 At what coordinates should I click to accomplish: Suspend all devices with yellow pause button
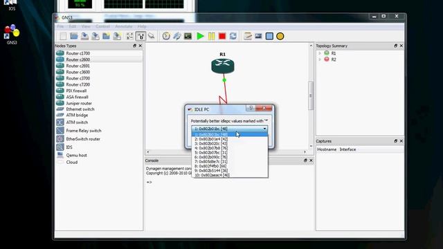[x=211, y=36]
